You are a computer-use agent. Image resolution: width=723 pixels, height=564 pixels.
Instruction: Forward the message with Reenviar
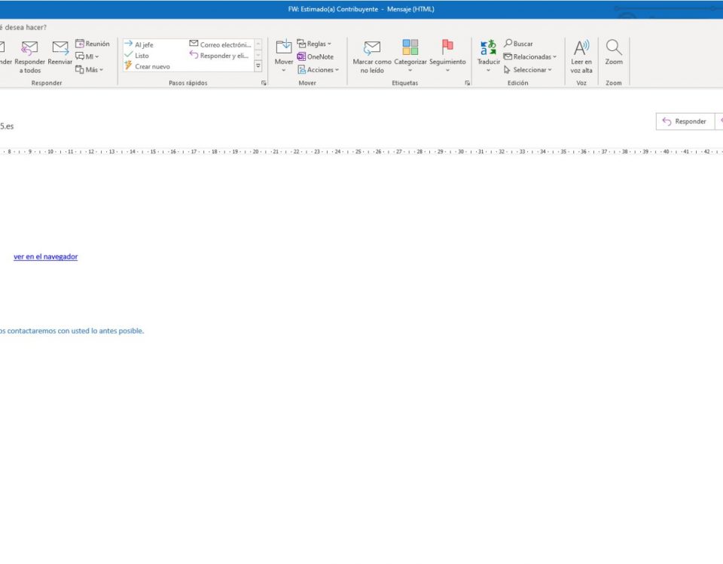click(x=60, y=49)
